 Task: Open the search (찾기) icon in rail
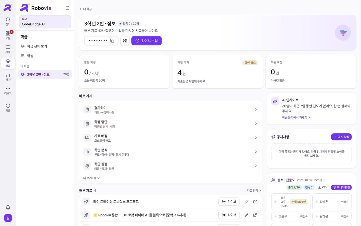point(8,21)
